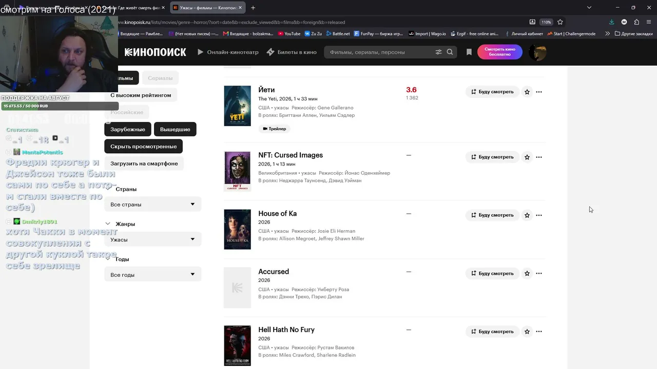Open the Hell Hath No Fury title link
This screenshot has height=369, width=657.
pos(286,330)
